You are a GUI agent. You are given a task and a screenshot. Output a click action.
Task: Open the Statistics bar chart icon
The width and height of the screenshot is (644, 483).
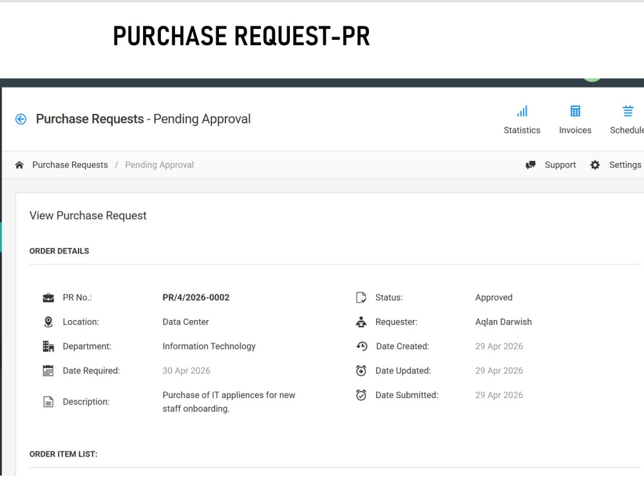(x=522, y=111)
